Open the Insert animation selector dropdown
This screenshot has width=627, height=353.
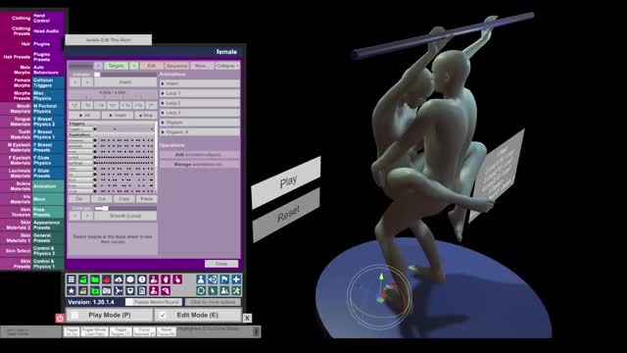(x=125, y=82)
